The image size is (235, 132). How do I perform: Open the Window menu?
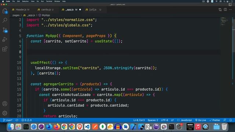point(57,1)
